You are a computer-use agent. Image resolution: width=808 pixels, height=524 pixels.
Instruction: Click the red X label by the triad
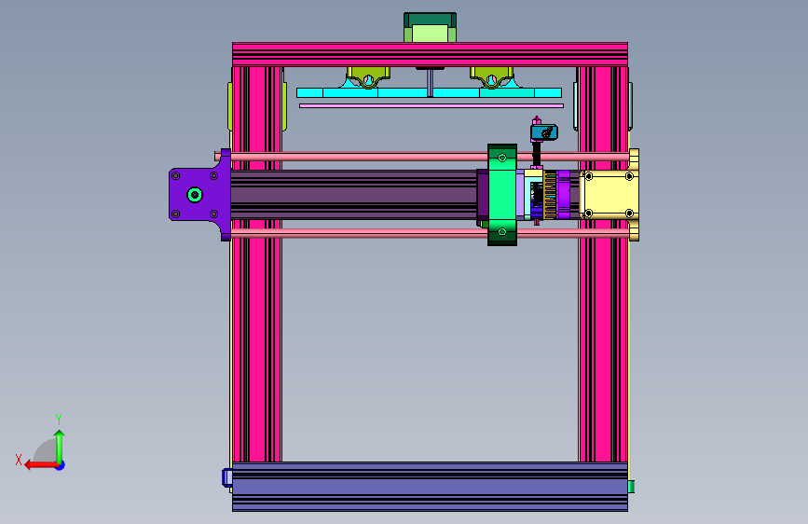pyautogui.click(x=19, y=460)
